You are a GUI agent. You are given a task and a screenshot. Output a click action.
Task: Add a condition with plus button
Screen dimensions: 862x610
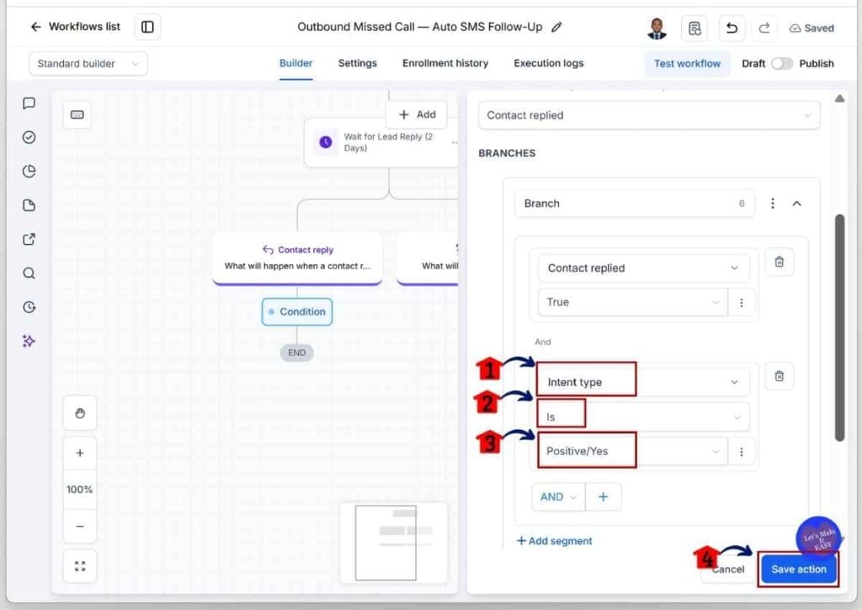click(x=603, y=496)
